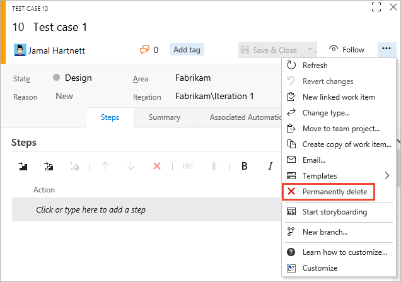Viewport: 401px width, 282px height.
Task: Select Move to team project...
Action: pyautogui.click(x=340, y=129)
